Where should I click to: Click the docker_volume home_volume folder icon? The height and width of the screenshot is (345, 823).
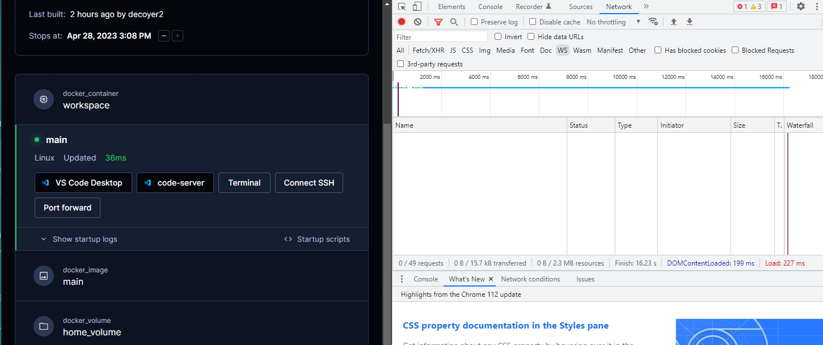pyautogui.click(x=43, y=326)
